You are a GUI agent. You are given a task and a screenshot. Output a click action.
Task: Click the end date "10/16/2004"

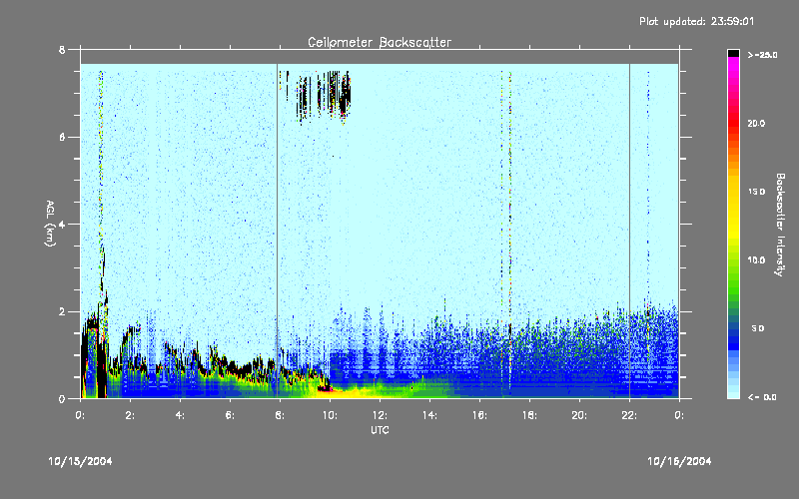pyautogui.click(x=679, y=461)
